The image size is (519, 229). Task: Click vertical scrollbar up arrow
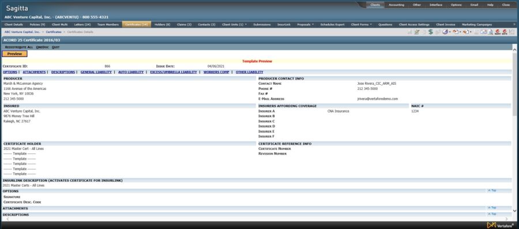(514, 50)
